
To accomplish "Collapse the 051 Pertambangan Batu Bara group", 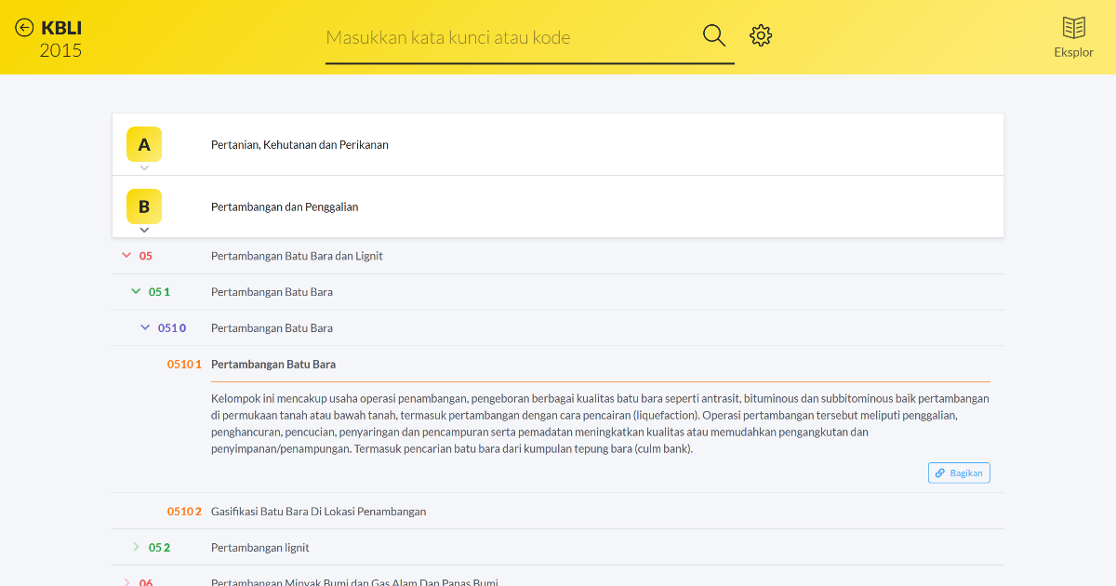I will pyautogui.click(x=136, y=290).
